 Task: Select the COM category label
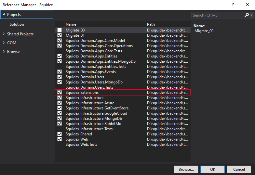(12, 43)
